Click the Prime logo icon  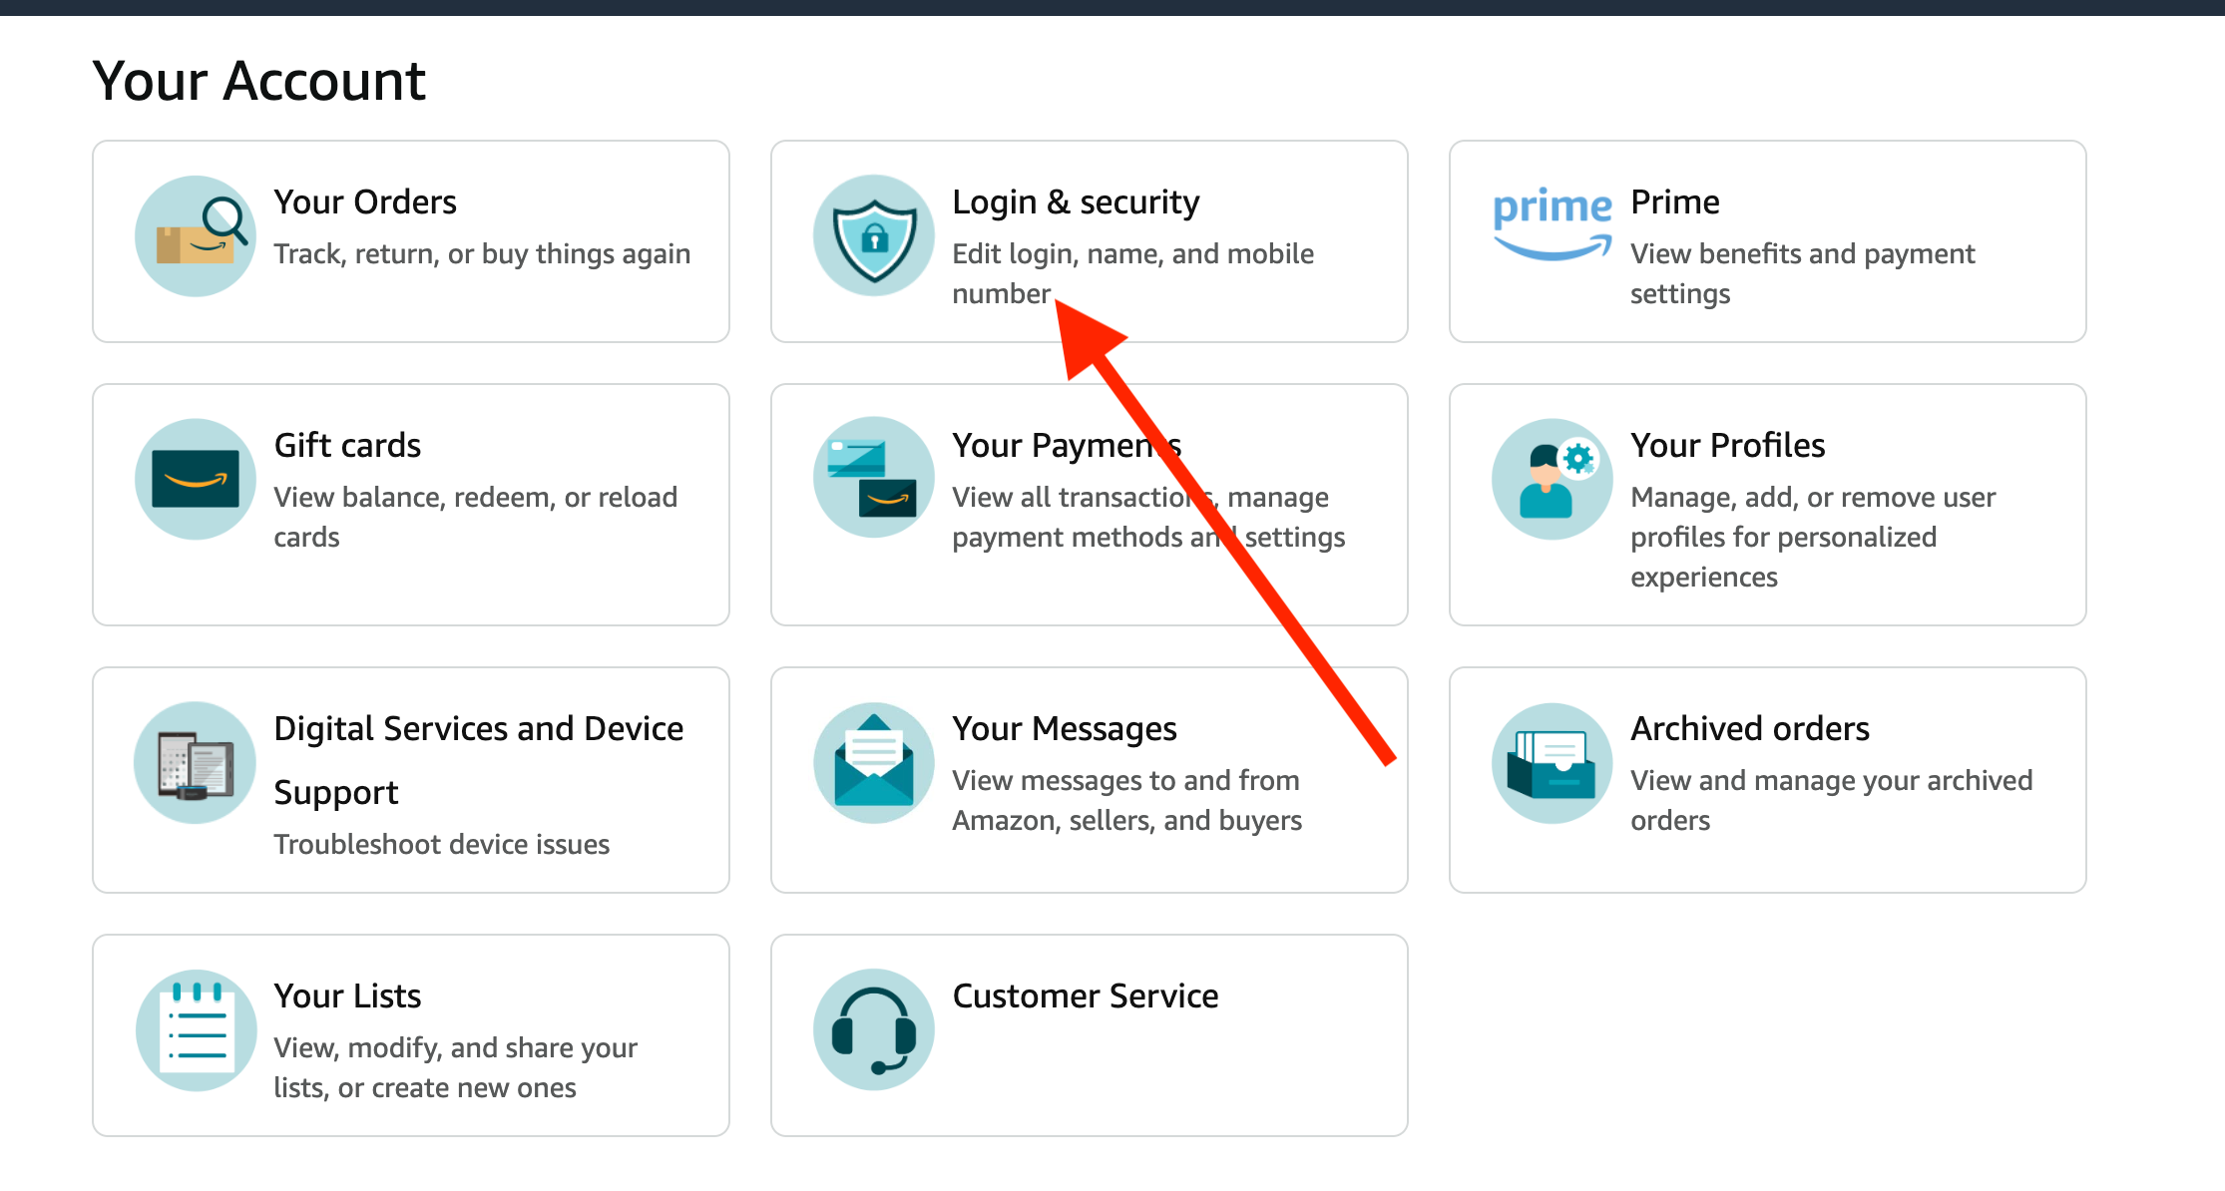coord(1553,224)
